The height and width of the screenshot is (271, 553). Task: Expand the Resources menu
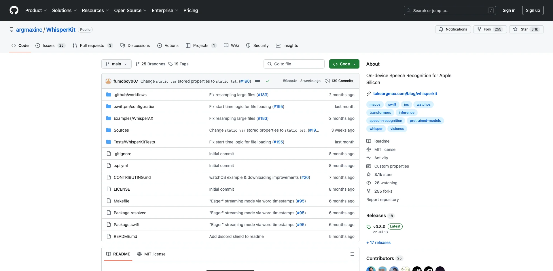point(95,10)
